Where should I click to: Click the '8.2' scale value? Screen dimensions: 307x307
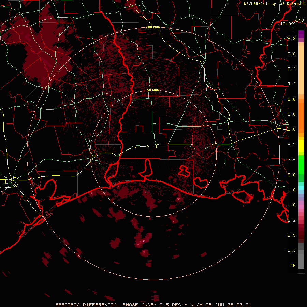click(x=292, y=69)
